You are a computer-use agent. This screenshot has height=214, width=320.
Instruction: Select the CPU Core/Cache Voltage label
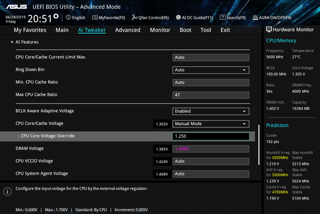[x=39, y=124]
